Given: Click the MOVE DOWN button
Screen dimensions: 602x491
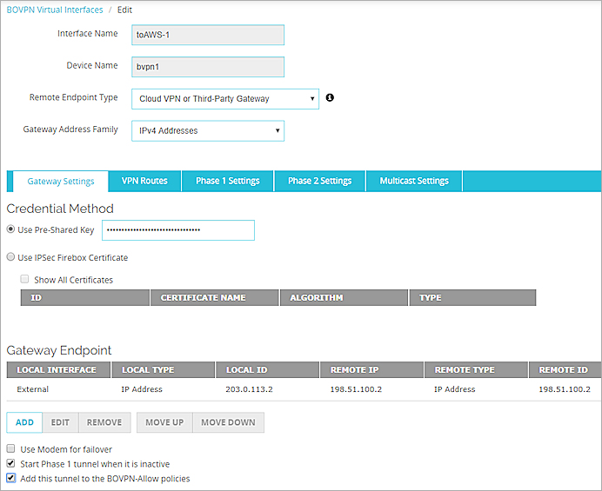Looking at the screenshot, I should coord(228,422).
